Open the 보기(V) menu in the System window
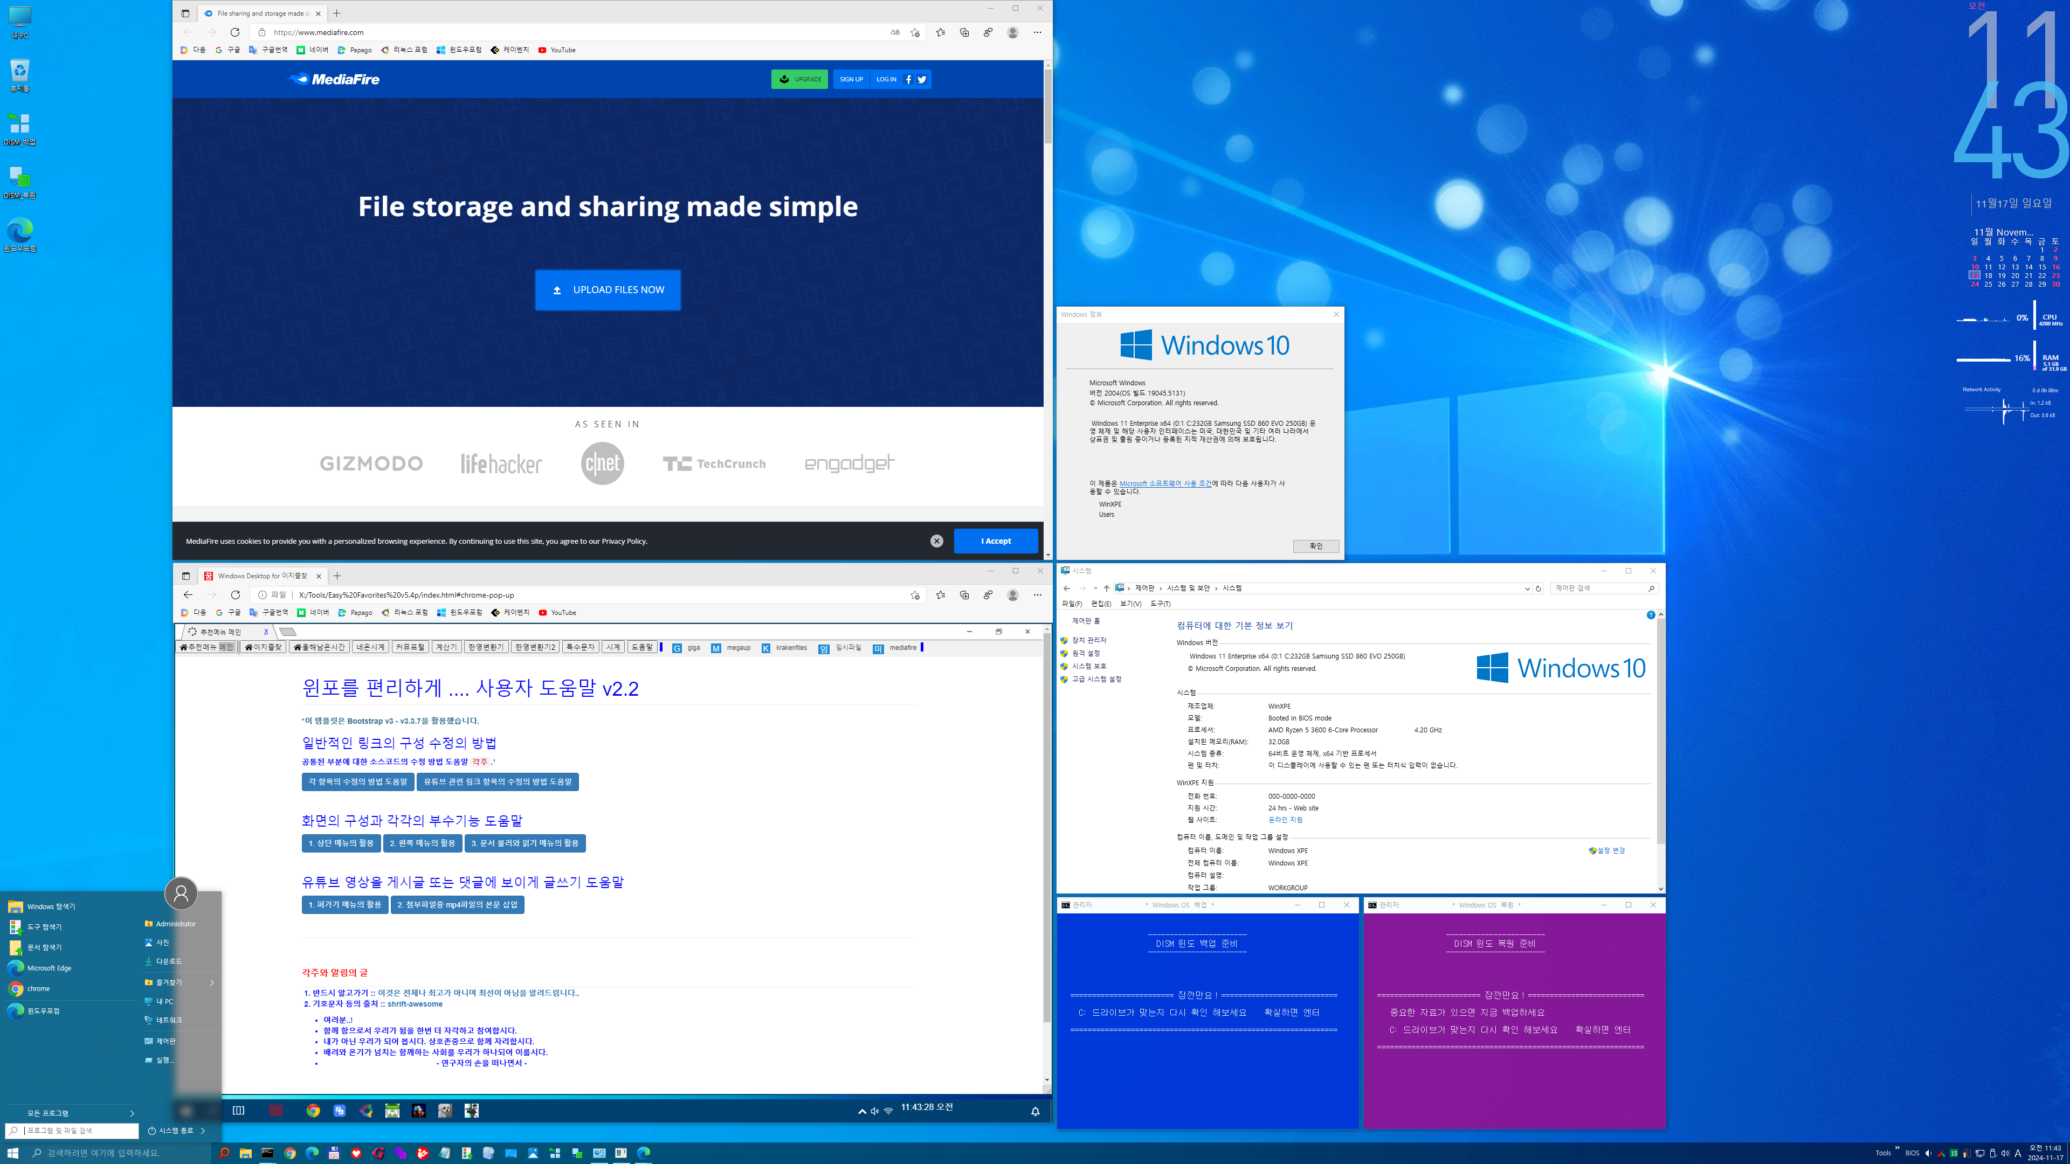This screenshot has height=1164, width=2070. click(1130, 604)
